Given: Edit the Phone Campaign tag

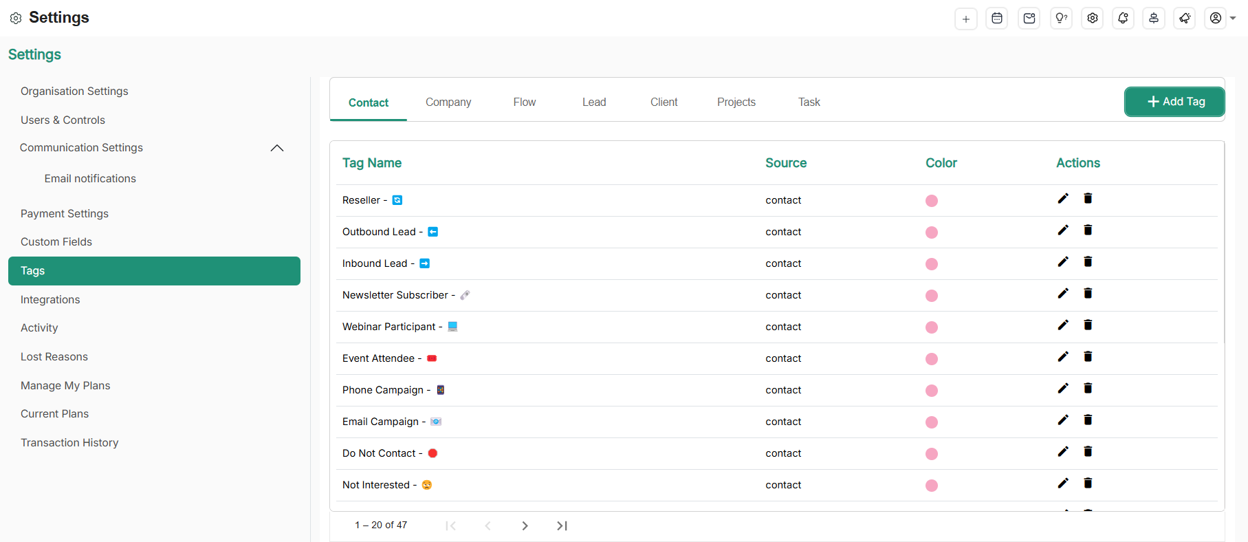Looking at the screenshot, I should 1063,389.
